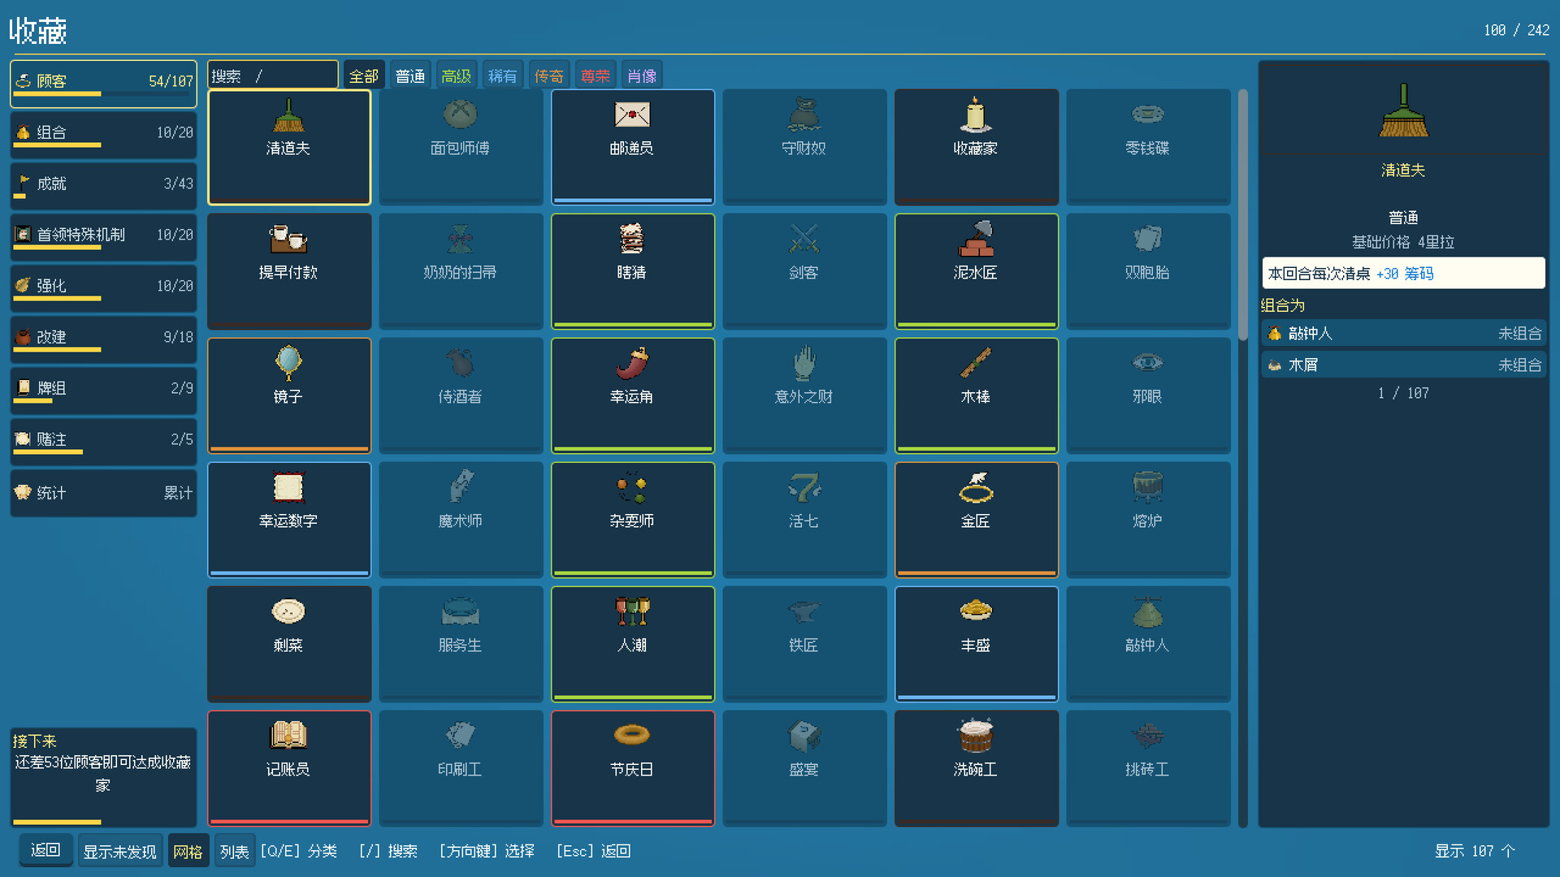The height and width of the screenshot is (877, 1560).
Task: Click the 丰盛 feast card
Action: (x=977, y=644)
